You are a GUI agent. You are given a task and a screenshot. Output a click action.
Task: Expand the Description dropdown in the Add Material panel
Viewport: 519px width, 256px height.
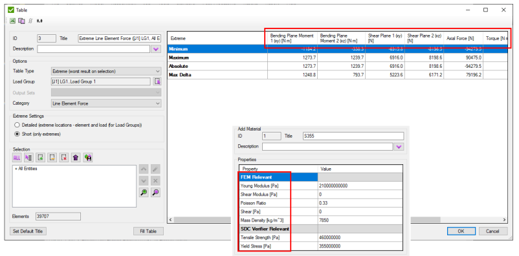click(x=399, y=147)
